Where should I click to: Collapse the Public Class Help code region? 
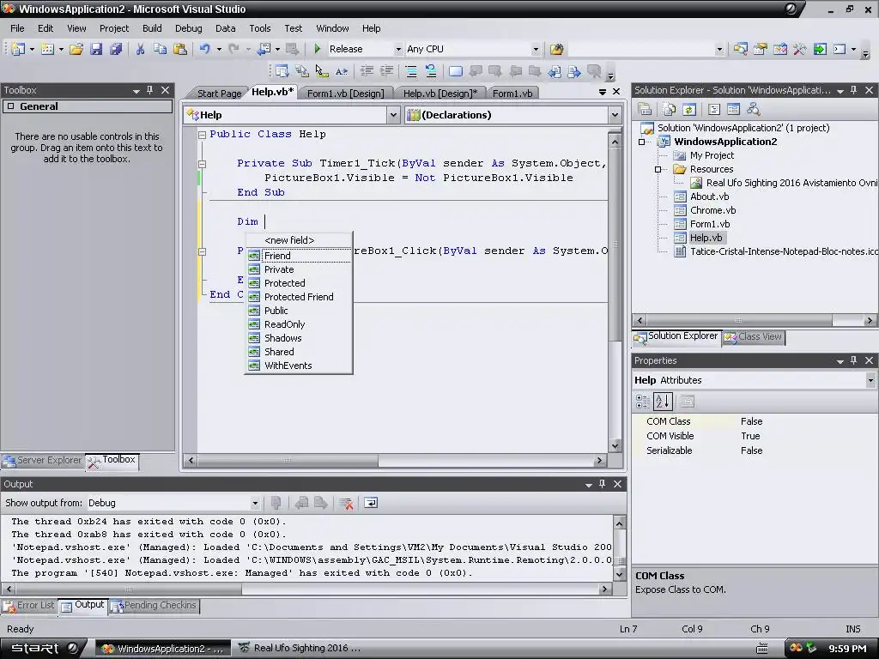202,135
